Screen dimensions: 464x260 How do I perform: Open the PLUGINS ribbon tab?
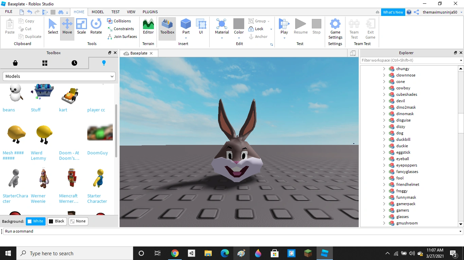(x=150, y=12)
